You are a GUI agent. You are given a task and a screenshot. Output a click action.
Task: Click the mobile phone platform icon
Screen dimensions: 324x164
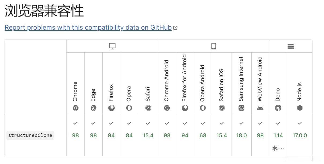(x=214, y=46)
